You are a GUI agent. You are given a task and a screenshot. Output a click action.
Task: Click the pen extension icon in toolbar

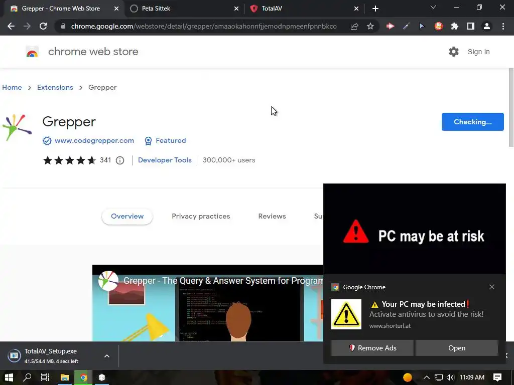click(406, 26)
